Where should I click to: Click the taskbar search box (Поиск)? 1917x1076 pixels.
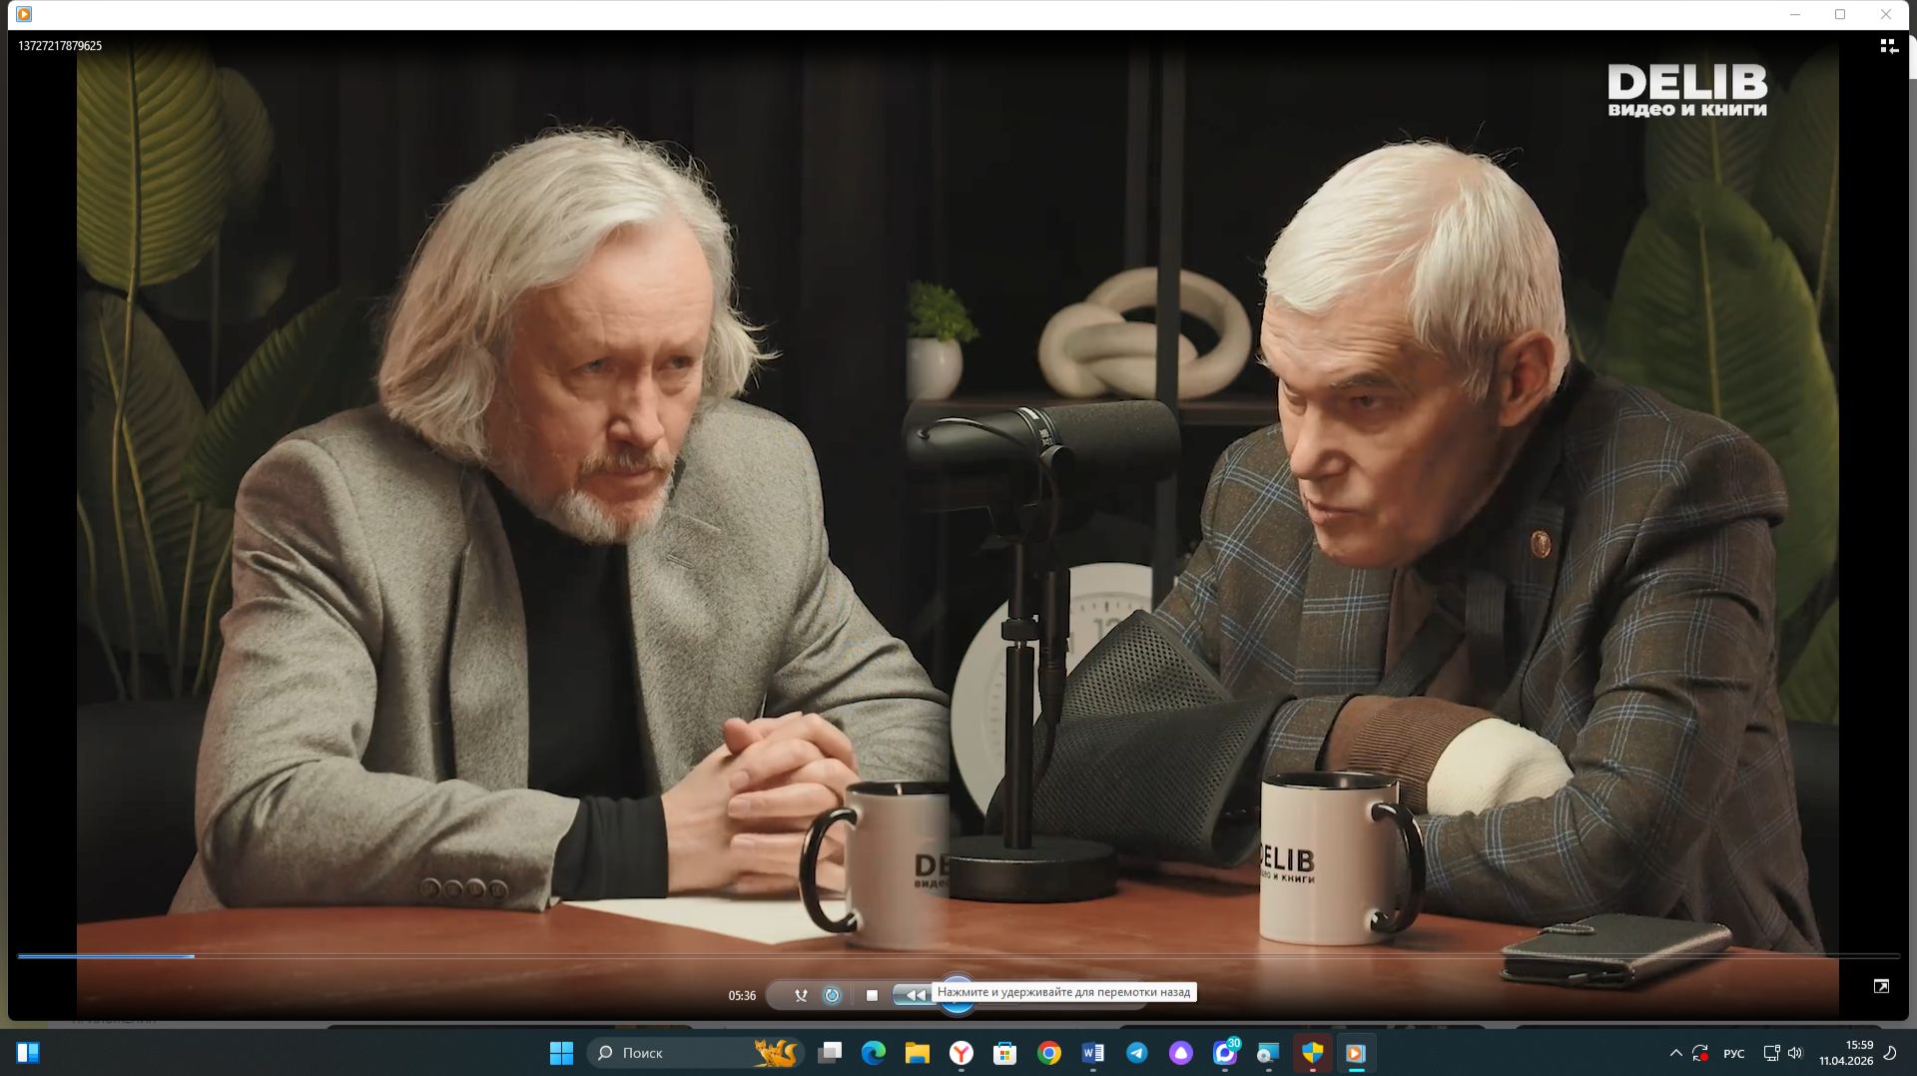click(696, 1053)
